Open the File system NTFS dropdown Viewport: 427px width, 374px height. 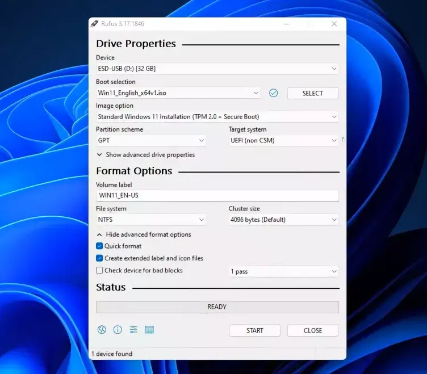[x=151, y=220]
